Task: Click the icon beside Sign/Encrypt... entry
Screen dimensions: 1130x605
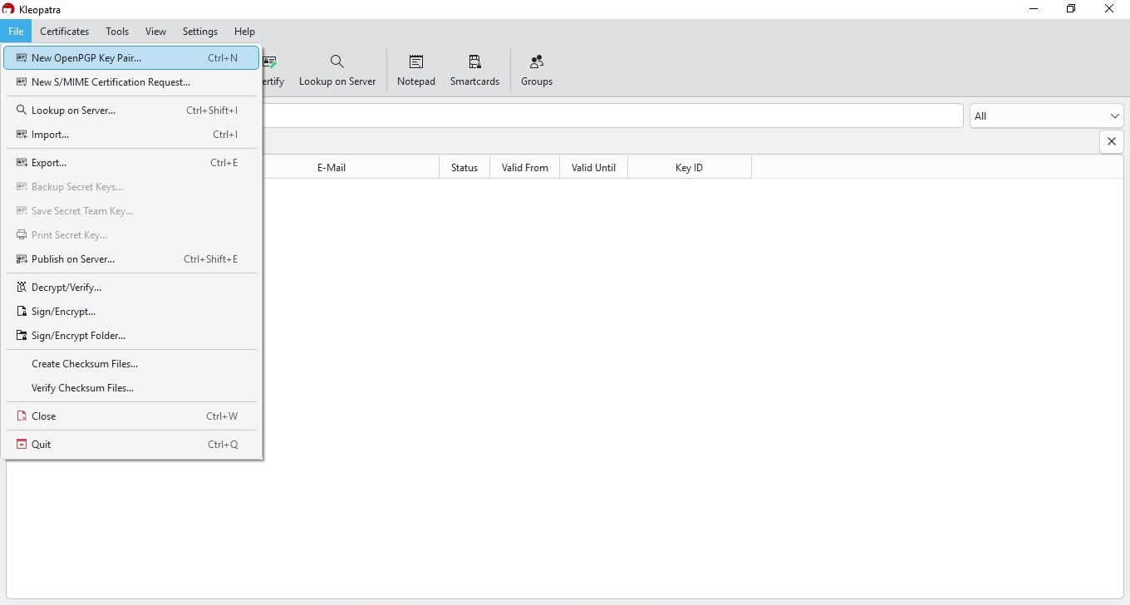Action: (x=22, y=312)
